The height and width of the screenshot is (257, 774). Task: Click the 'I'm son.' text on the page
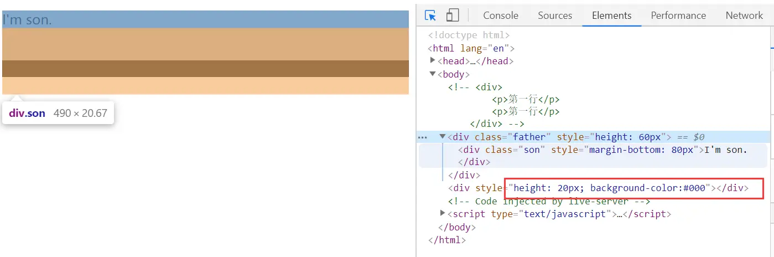[x=27, y=20]
